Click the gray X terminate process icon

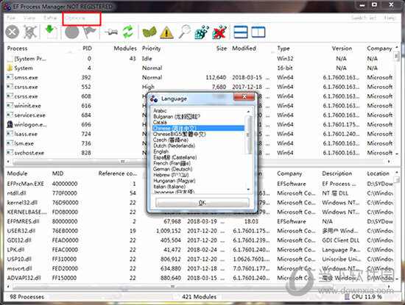coord(12,32)
